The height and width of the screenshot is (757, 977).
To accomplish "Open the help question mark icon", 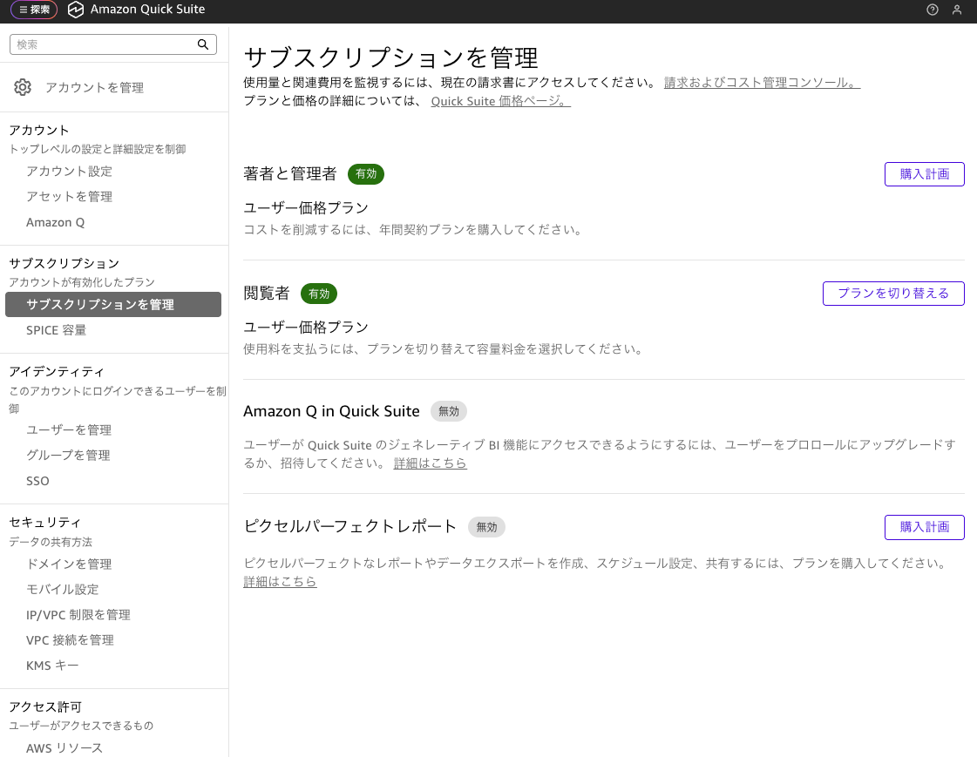I will click(933, 10).
